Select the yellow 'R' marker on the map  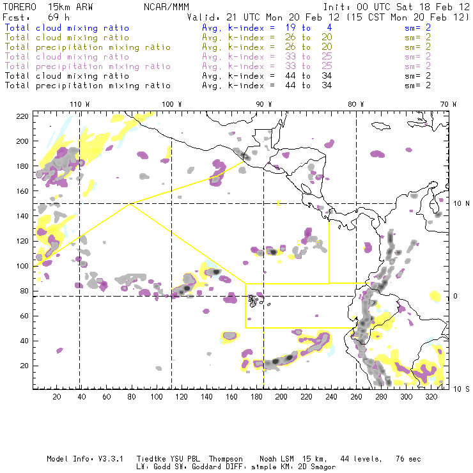[318, 243]
